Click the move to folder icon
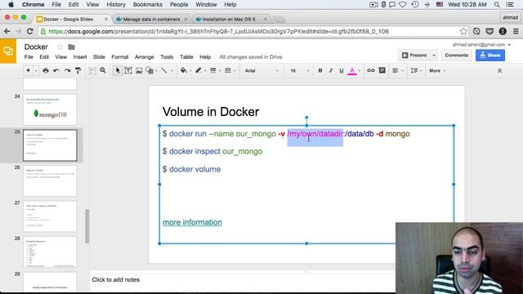This screenshot has height=294, width=523. pos(71,47)
